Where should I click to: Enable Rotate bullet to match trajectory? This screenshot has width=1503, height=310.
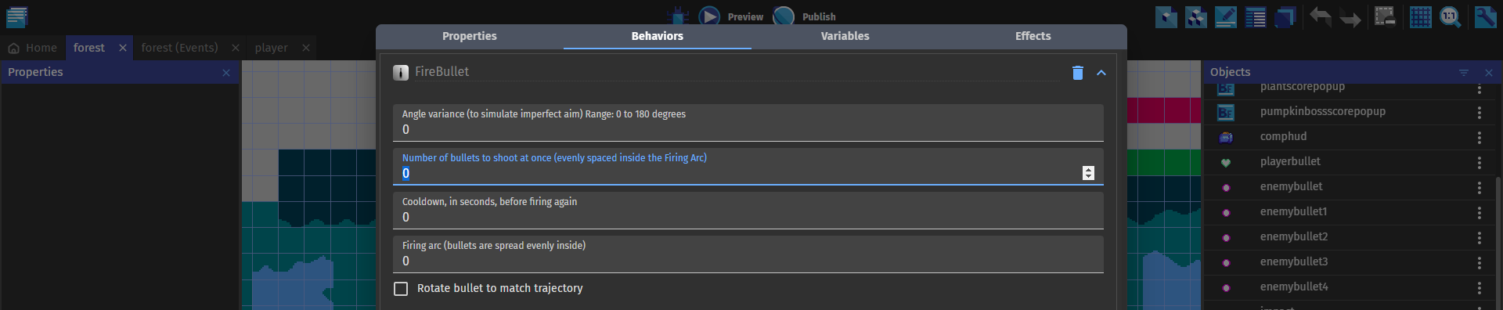click(401, 289)
